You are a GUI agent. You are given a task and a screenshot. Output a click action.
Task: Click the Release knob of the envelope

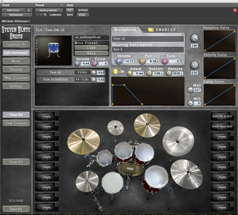coord(169,73)
